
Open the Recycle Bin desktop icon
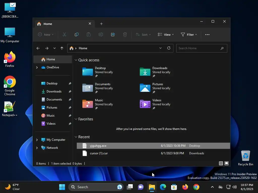245,158
